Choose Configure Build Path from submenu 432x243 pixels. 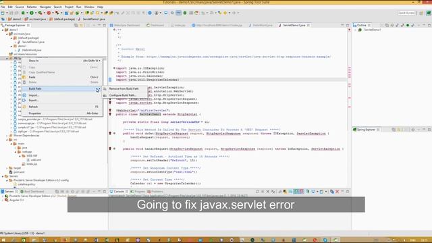(123, 95)
